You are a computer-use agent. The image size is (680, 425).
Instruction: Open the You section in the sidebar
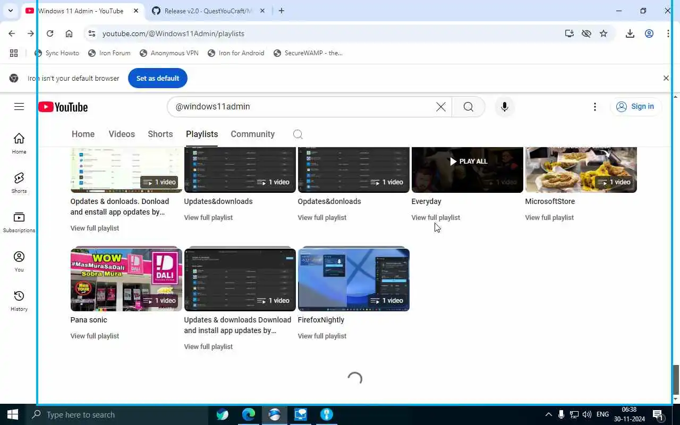(x=19, y=261)
